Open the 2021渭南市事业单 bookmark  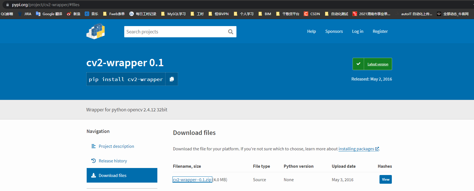372,14
